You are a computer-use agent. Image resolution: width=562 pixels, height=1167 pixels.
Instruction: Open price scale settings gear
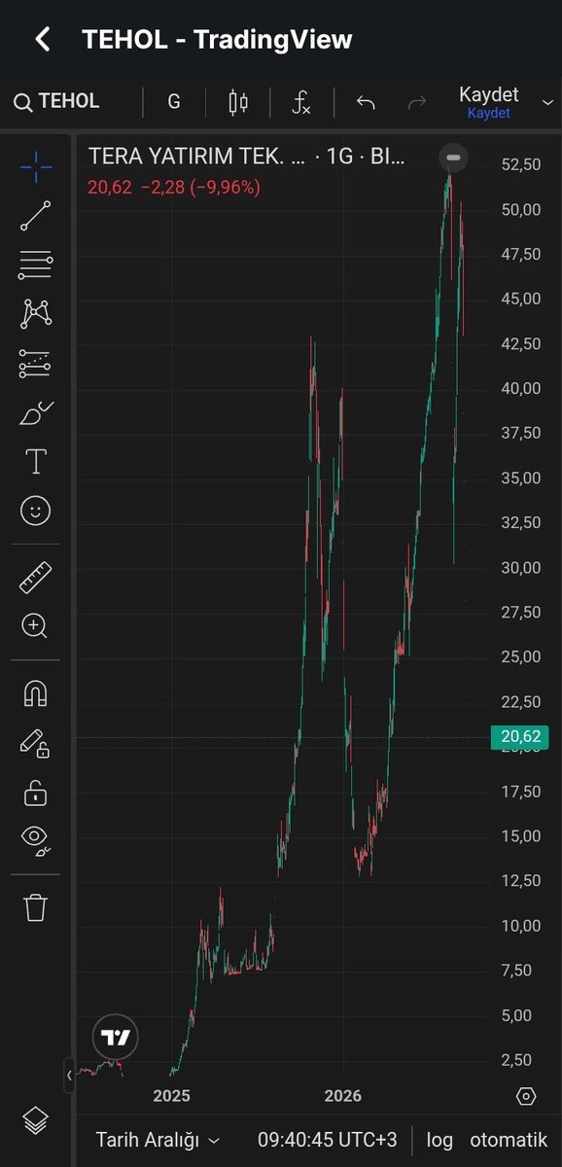pos(526,1096)
